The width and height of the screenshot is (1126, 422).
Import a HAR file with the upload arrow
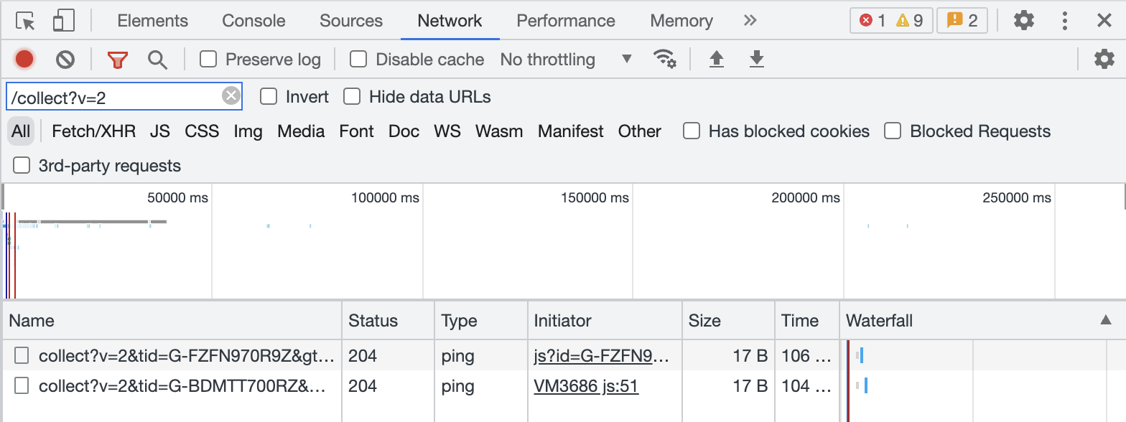(716, 59)
